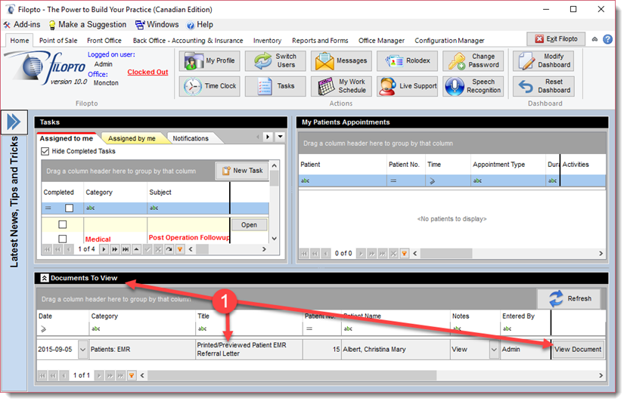This screenshot has width=627, height=404.
Task: Exit Filopto
Action: [556, 39]
